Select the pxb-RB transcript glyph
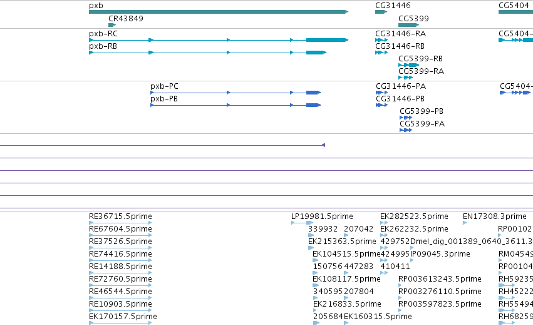533x326 pixels. point(208,53)
